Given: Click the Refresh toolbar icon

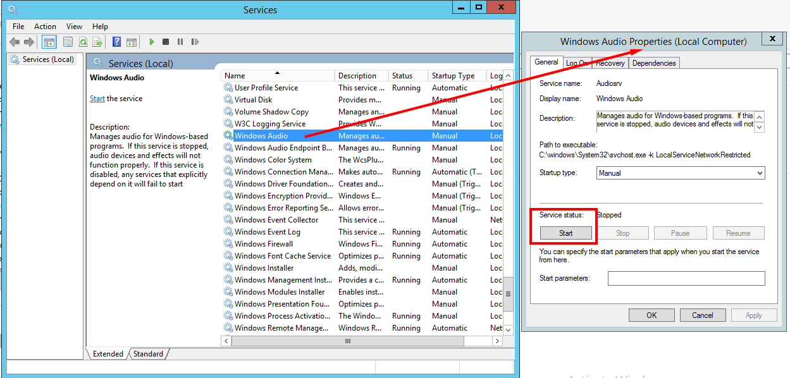Looking at the screenshot, I should (83, 42).
